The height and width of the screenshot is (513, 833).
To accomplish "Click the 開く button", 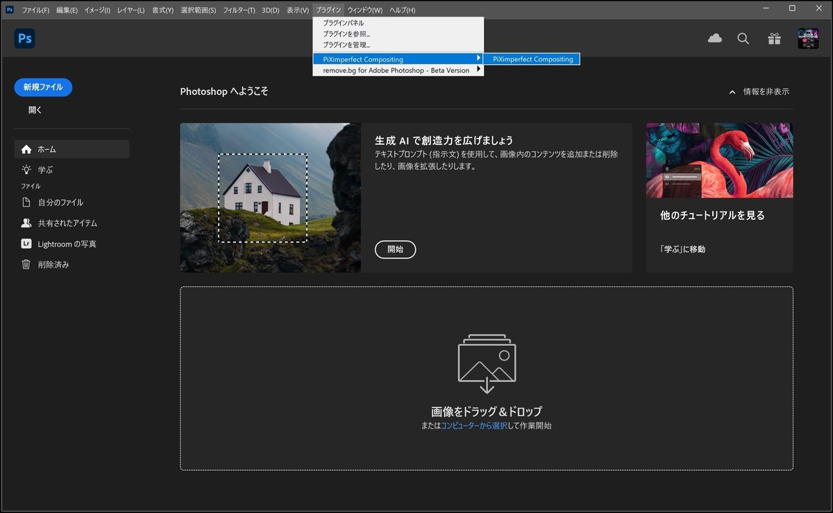I will tap(35, 110).
